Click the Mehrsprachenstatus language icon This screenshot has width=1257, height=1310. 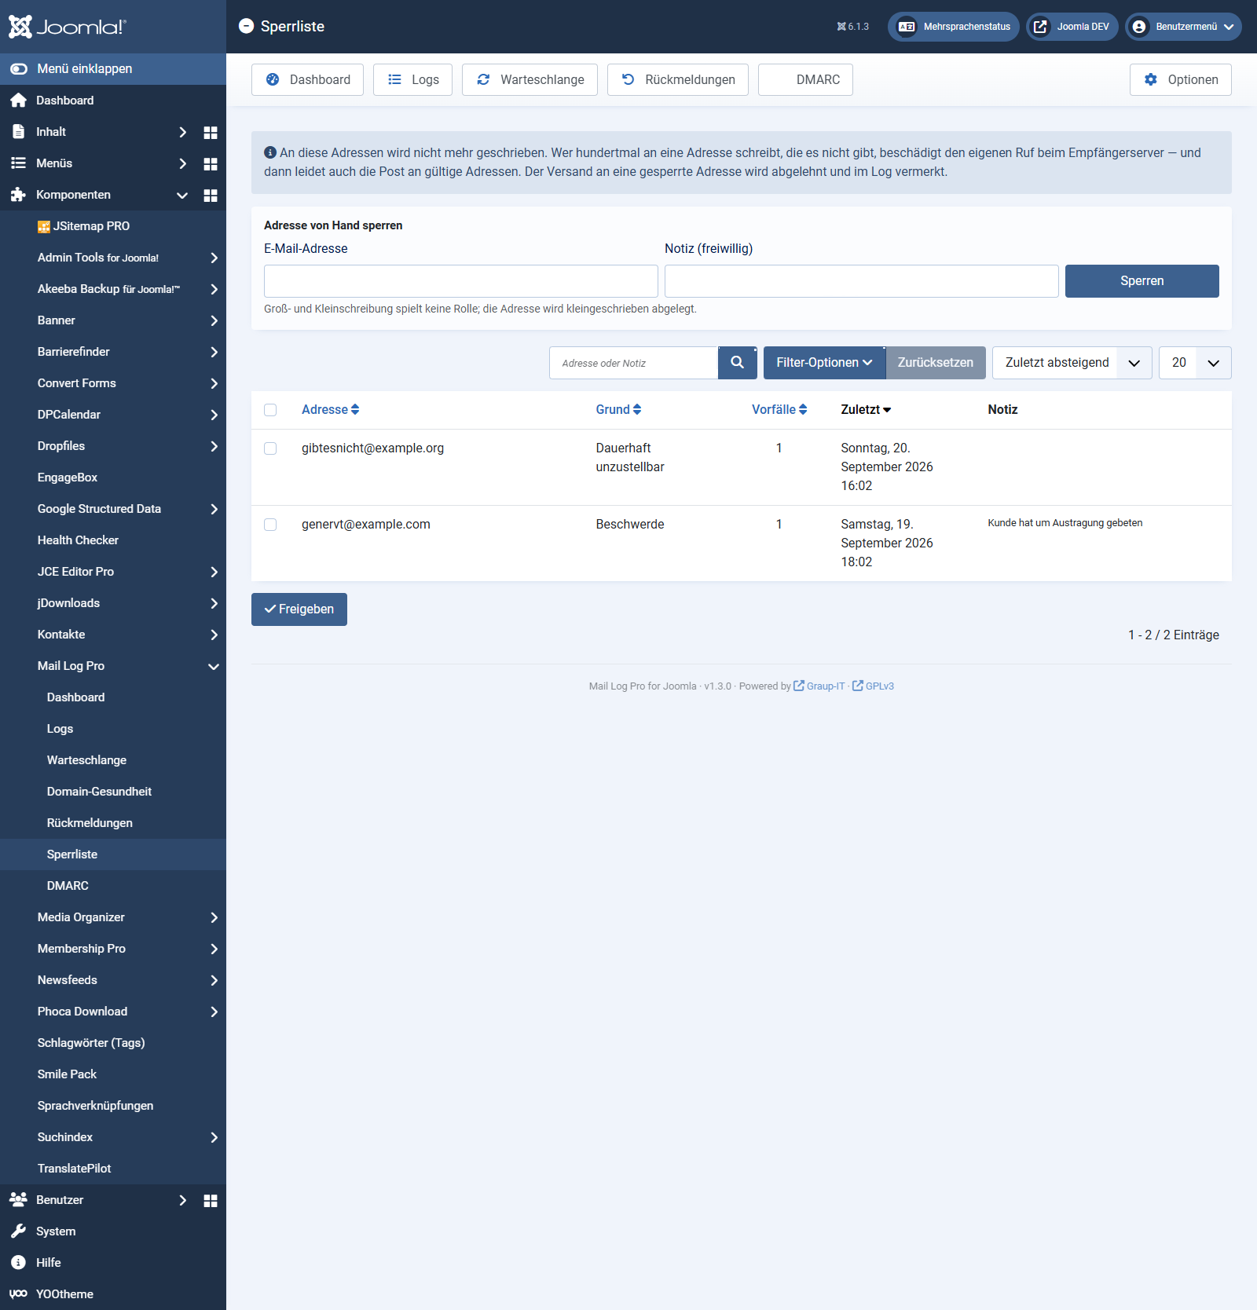tap(907, 27)
